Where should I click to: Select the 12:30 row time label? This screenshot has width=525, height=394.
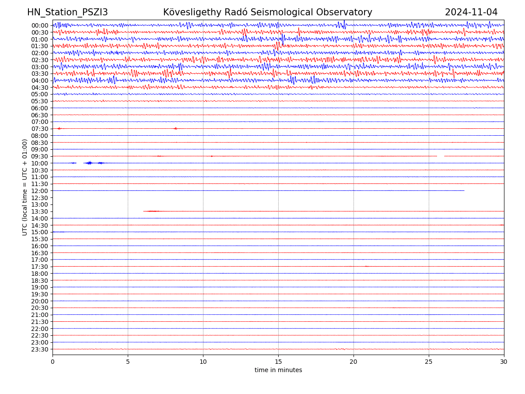tap(39, 198)
